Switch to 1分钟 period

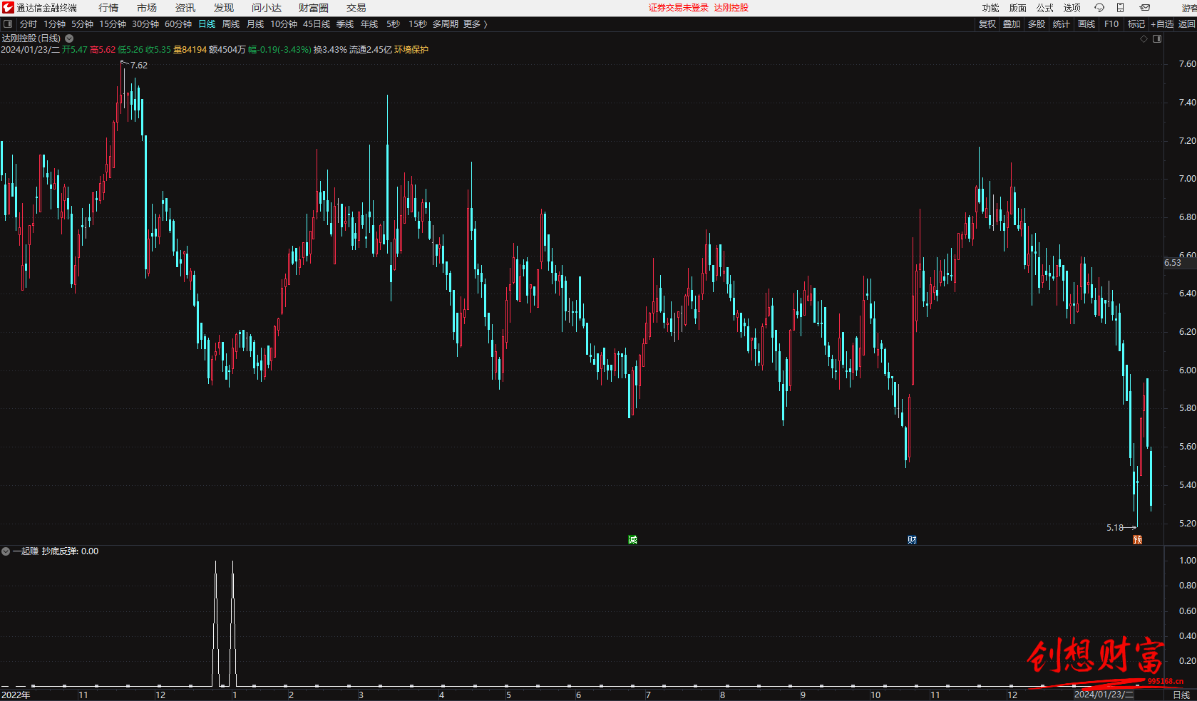point(54,24)
